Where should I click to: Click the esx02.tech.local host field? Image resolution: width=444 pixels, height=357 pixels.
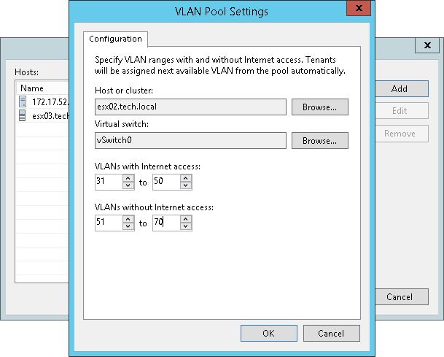point(190,107)
